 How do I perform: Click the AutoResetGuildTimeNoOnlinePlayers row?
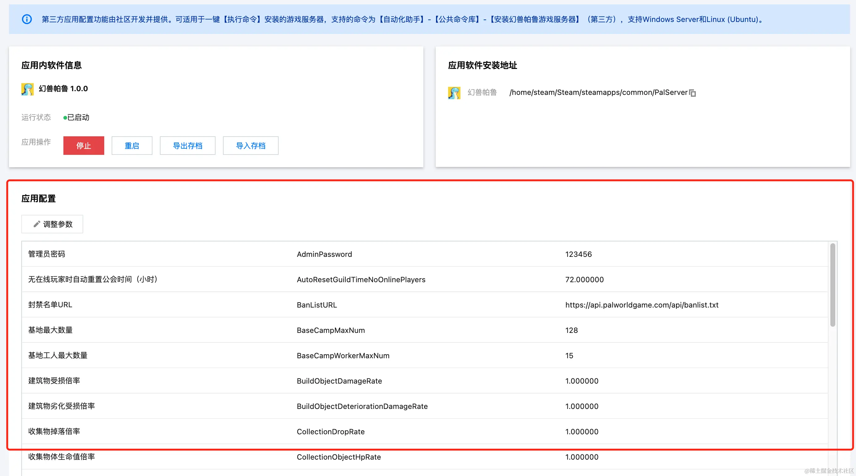click(361, 279)
